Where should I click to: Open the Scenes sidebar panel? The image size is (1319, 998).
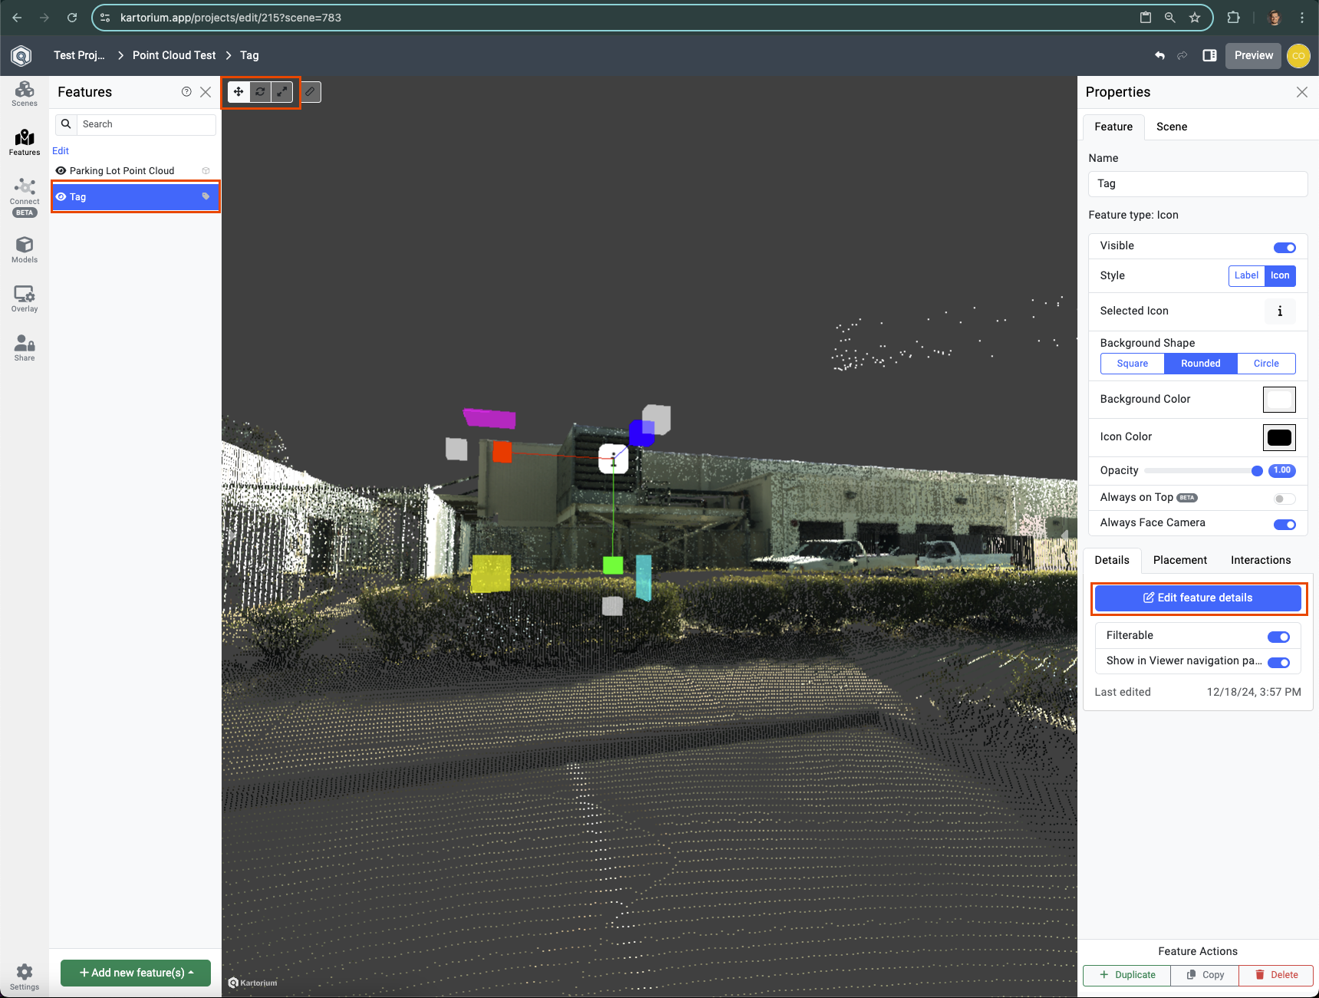[25, 94]
